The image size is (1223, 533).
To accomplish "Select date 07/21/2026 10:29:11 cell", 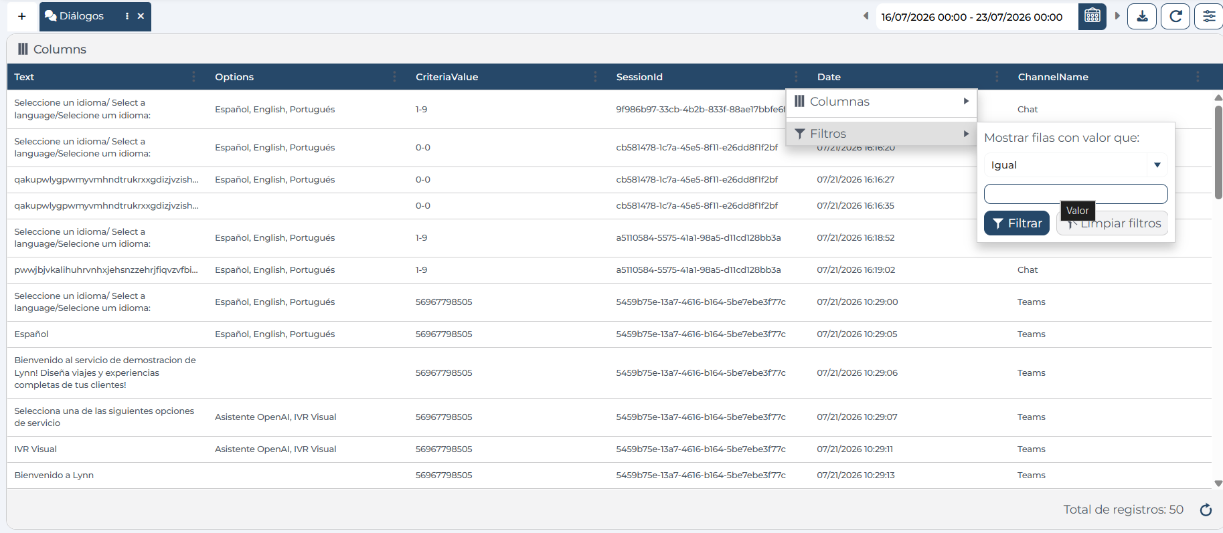I will tap(855, 449).
